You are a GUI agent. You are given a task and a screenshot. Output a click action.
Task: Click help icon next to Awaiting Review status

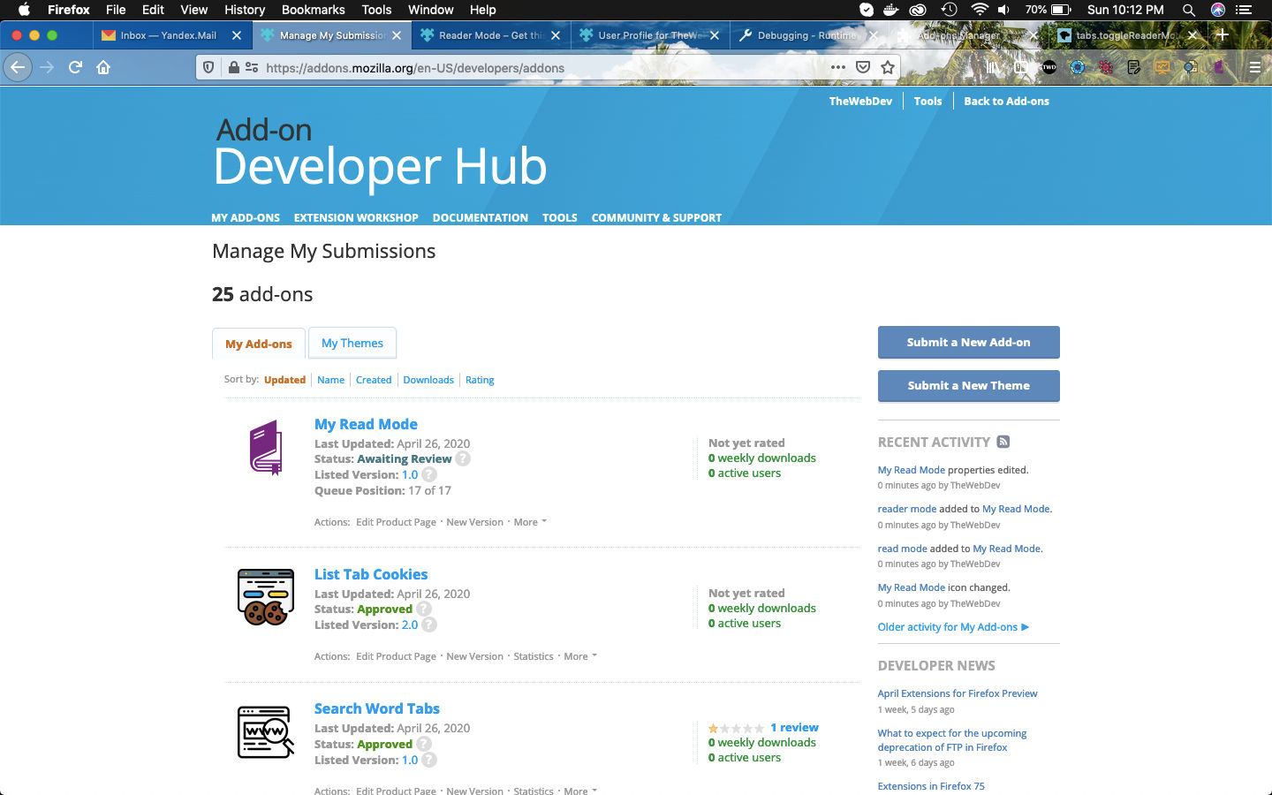[x=463, y=458]
